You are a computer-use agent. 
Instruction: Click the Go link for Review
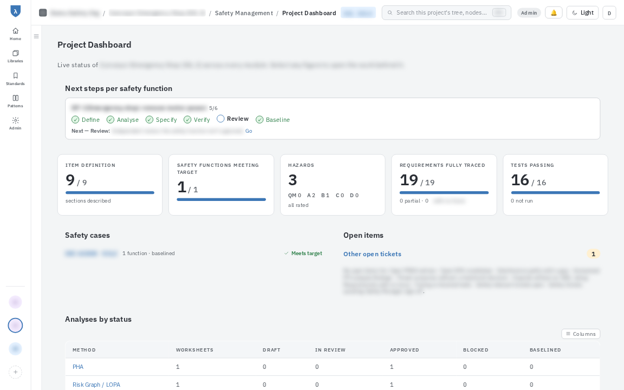[249, 131]
